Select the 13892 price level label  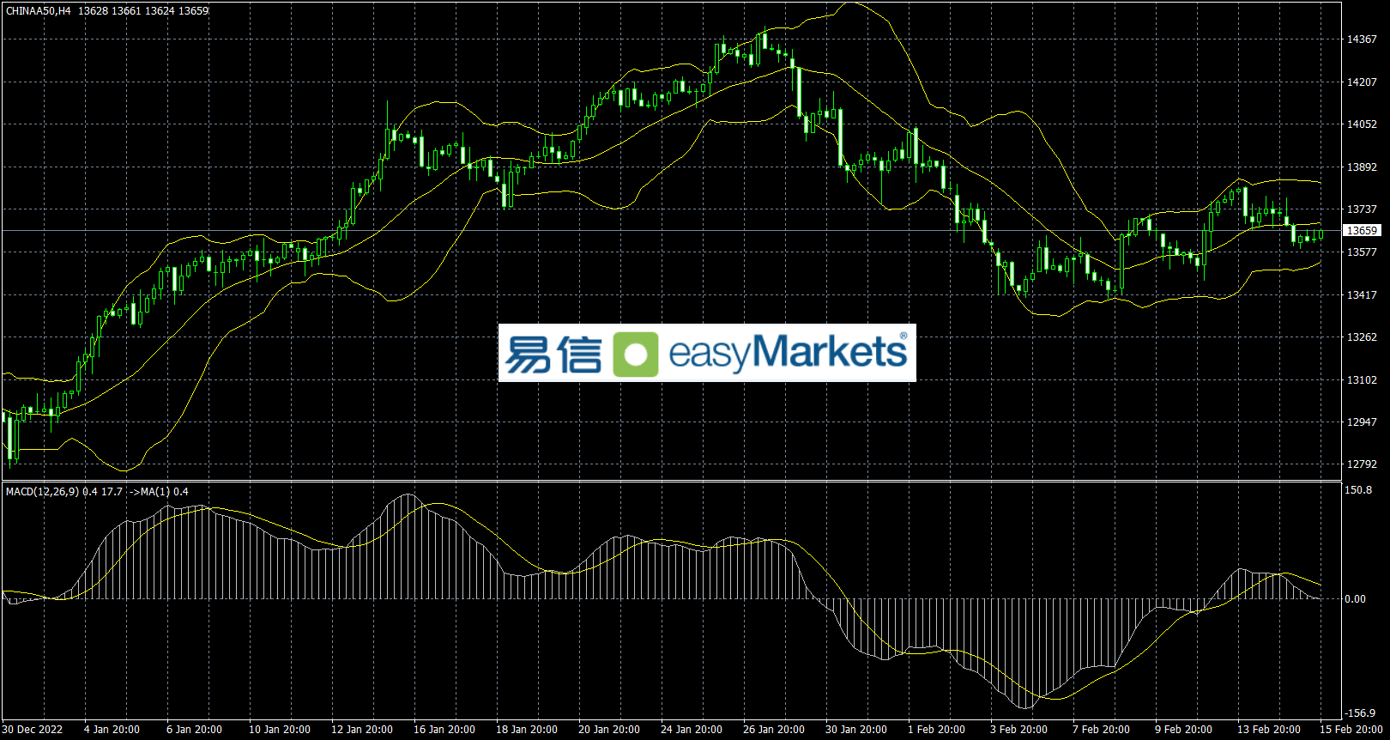[x=1362, y=167]
